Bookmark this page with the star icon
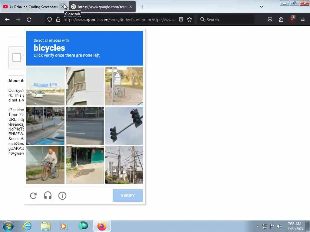The image size is (310, 232). coord(190,20)
